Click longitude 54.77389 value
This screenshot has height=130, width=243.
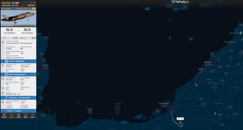pyautogui.click(x=24, y=107)
